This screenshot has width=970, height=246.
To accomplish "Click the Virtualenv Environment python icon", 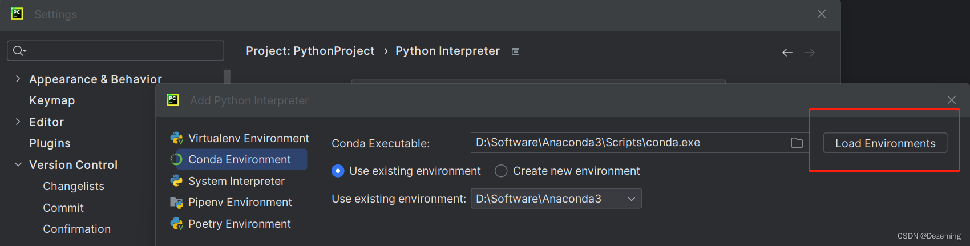I will [176, 138].
